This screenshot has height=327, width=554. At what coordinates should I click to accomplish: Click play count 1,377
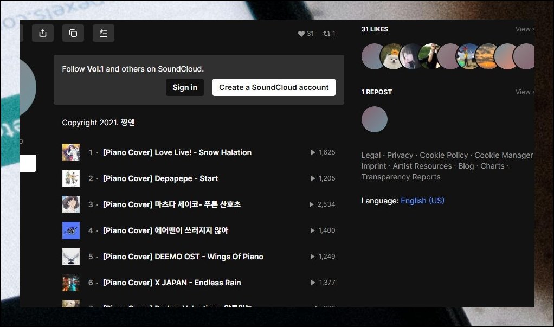click(x=323, y=283)
